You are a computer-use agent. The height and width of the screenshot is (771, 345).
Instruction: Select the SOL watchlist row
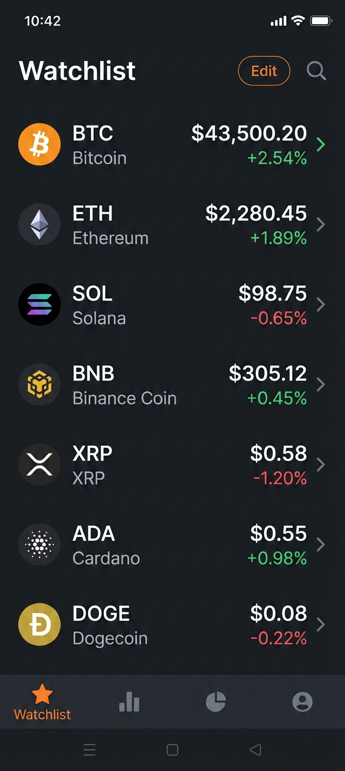tap(172, 304)
